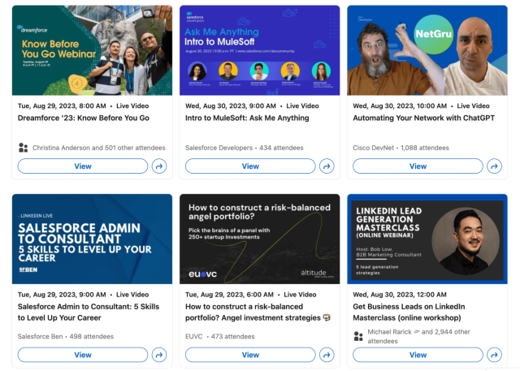Viewport: 520px width, 371px height.
Task: Open title 'Automating Your Network with ChatGPT'
Action: pyautogui.click(x=424, y=118)
